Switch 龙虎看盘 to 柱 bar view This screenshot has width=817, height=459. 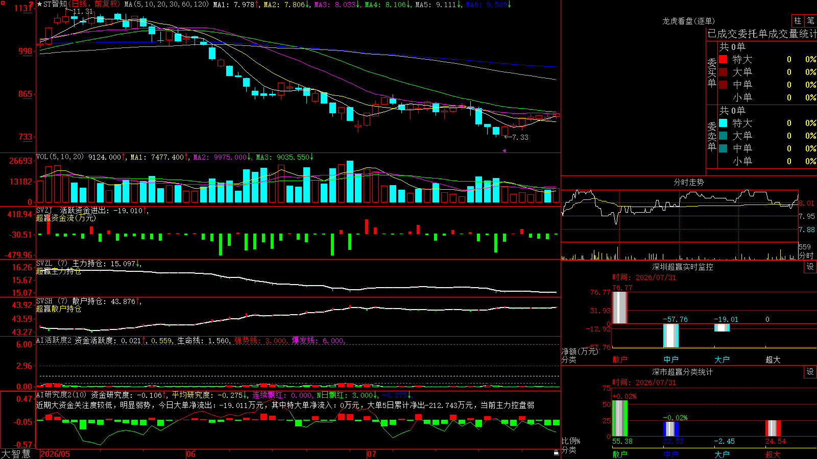[x=798, y=20]
